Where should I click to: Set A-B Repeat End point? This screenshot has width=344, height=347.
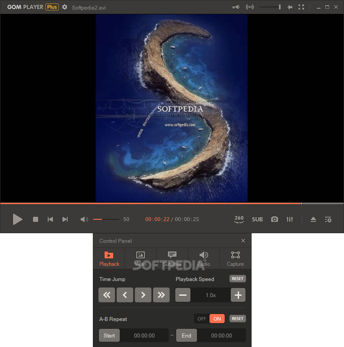(x=187, y=336)
